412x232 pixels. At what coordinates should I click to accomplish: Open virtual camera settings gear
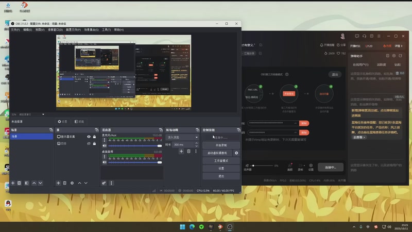click(x=236, y=153)
